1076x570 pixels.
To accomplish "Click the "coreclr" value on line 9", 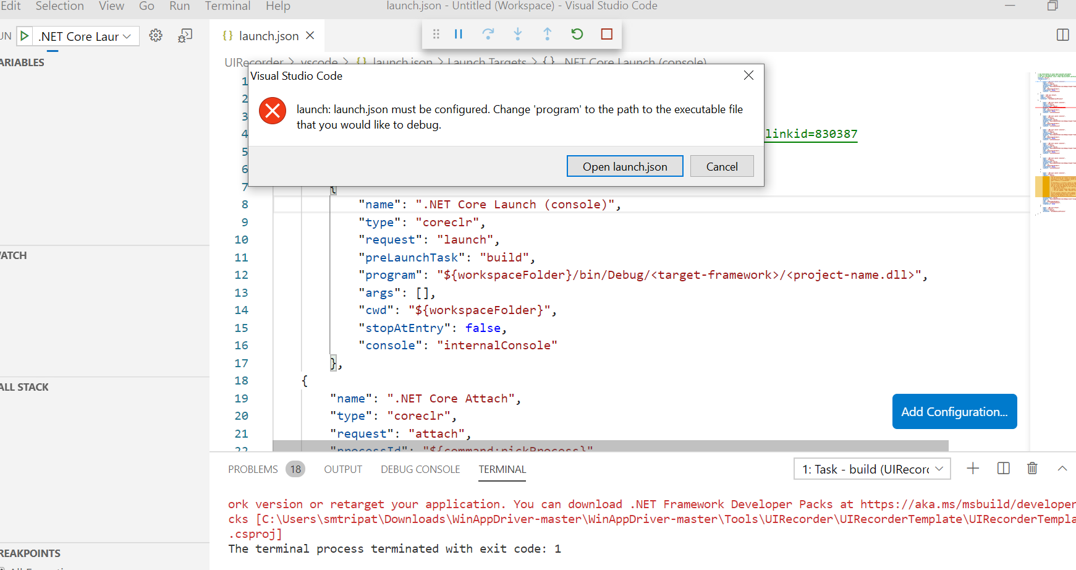I will (447, 223).
